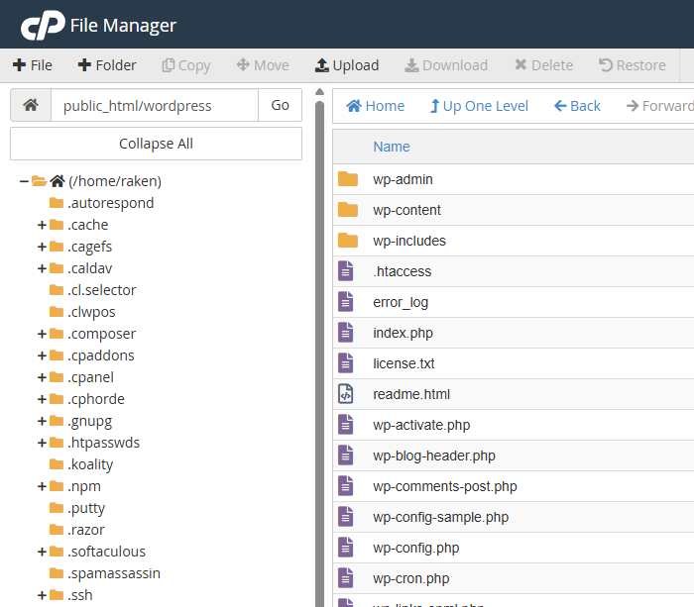The height and width of the screenshot is (607, 694).
Task: Expand the .cphorde folder in the tree
Action: pyautogui.click(x=42, y=399)
